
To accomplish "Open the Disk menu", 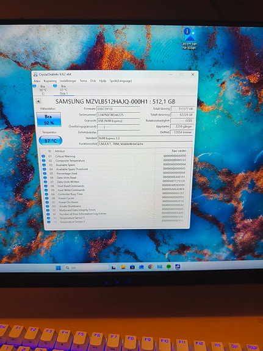I will tap(93, 81).
